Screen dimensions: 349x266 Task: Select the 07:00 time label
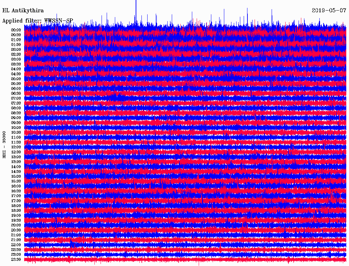16,98
